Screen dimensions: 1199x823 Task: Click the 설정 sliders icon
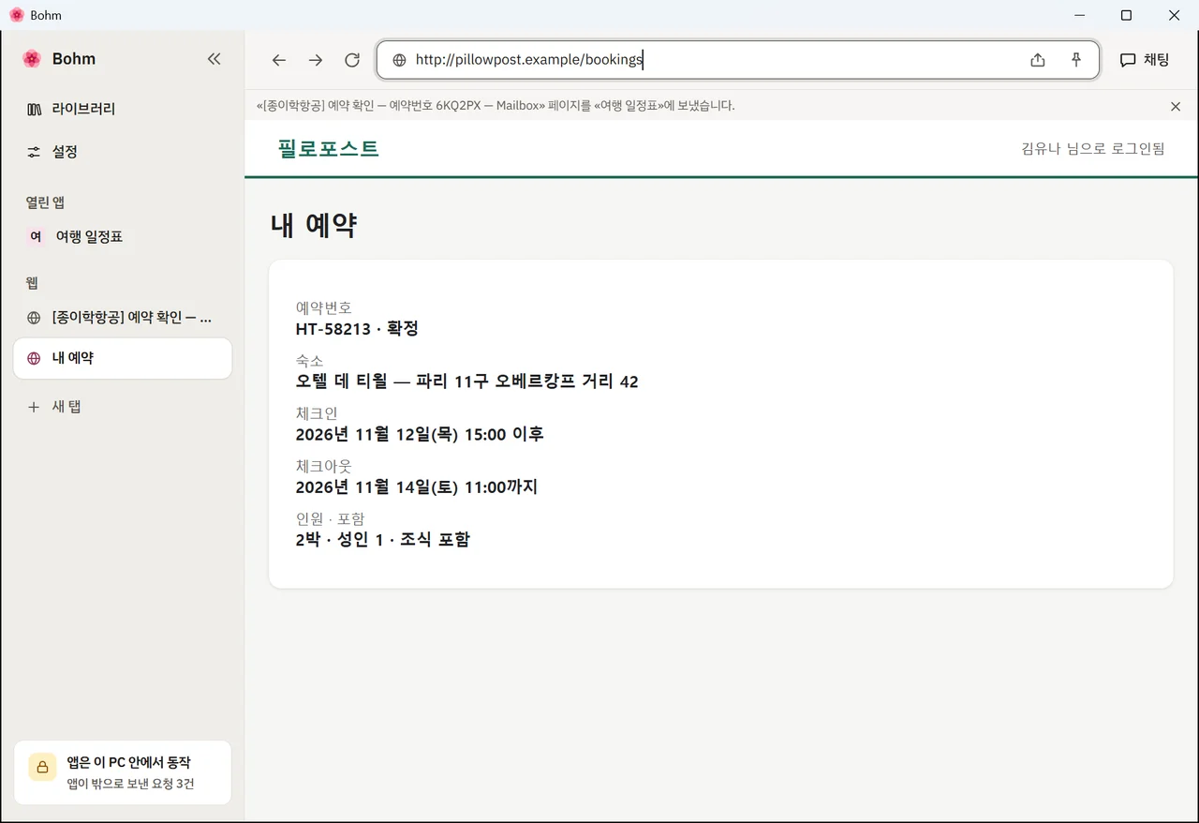point(35,152)
